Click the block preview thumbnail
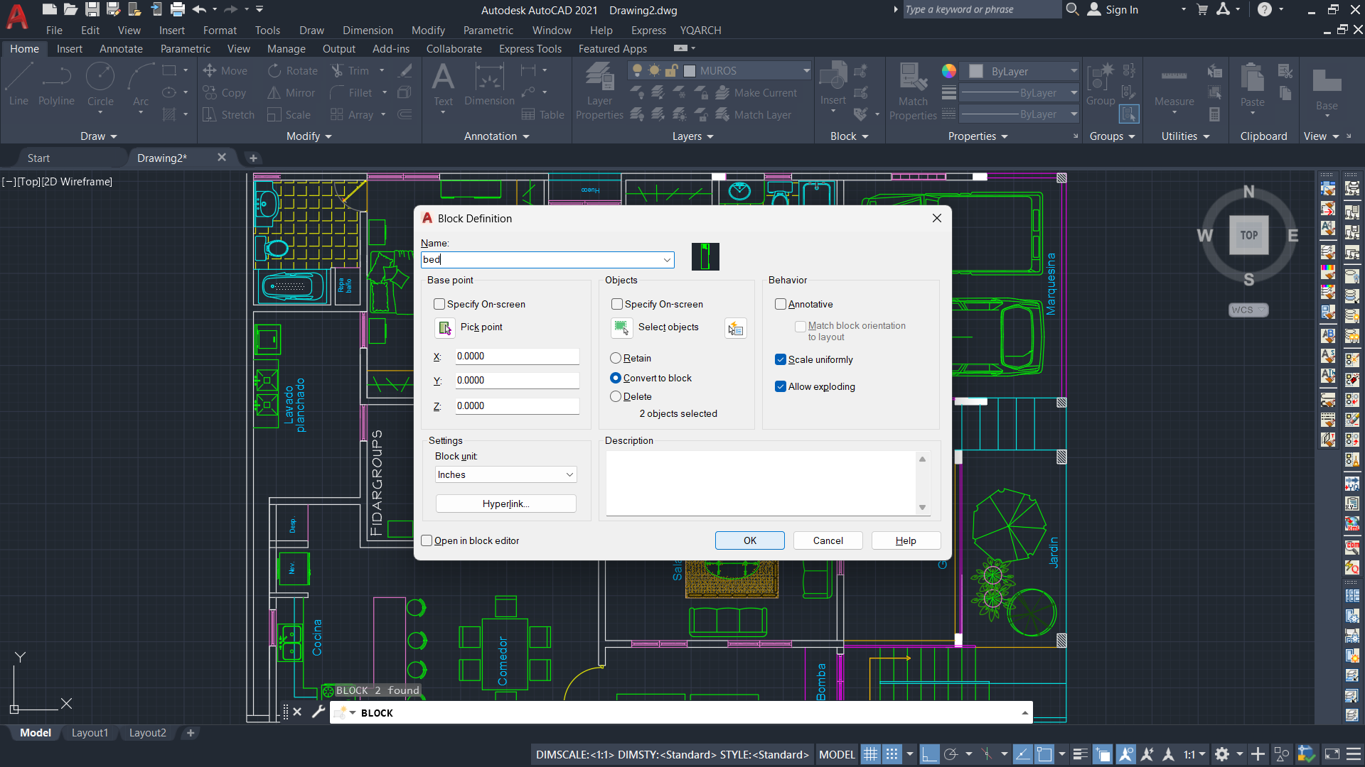The image size is (1365, 767). click(705, 256)
